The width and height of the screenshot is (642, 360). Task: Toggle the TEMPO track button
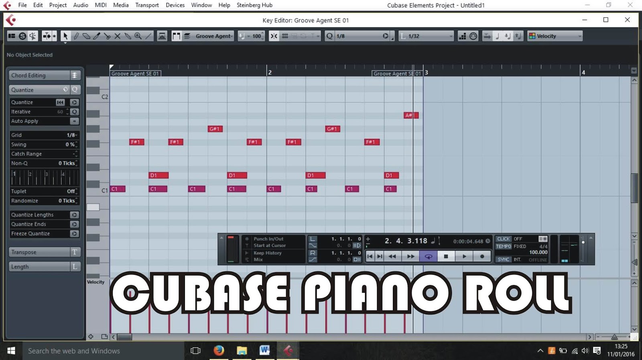coord(503,246)
